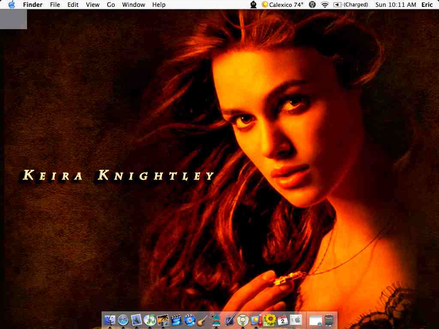Image resolution: width=439 pixels, height=329 pixels.
Task: Open the minimized window in Dock
Action: tap(316, 320)
